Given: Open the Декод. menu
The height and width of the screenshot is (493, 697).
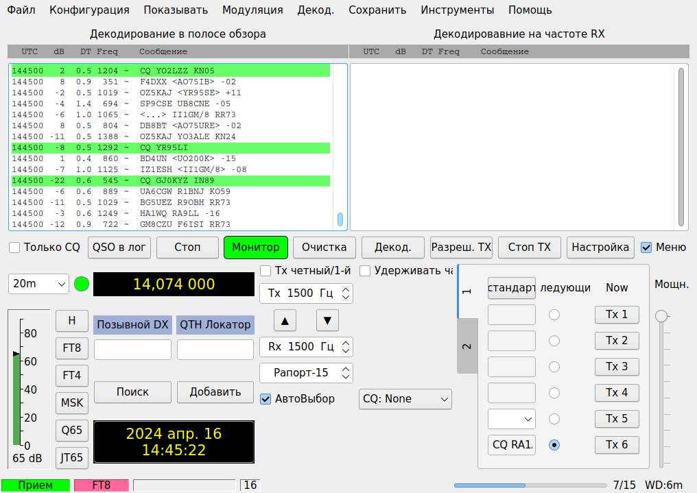Looking at the screenshot, I should [316, 10].
